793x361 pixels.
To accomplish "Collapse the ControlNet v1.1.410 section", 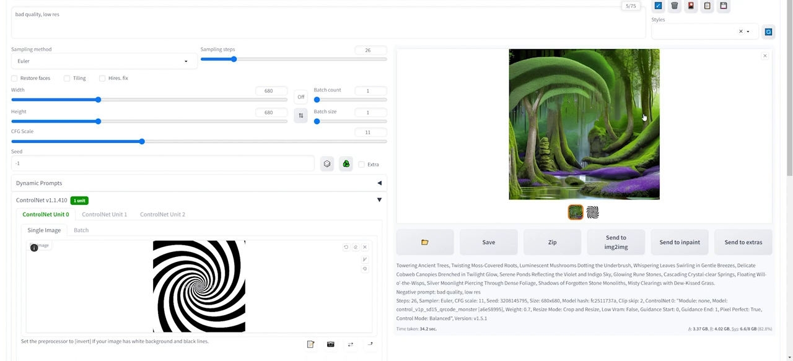I will pyautogui.click(x=379, y=200).
